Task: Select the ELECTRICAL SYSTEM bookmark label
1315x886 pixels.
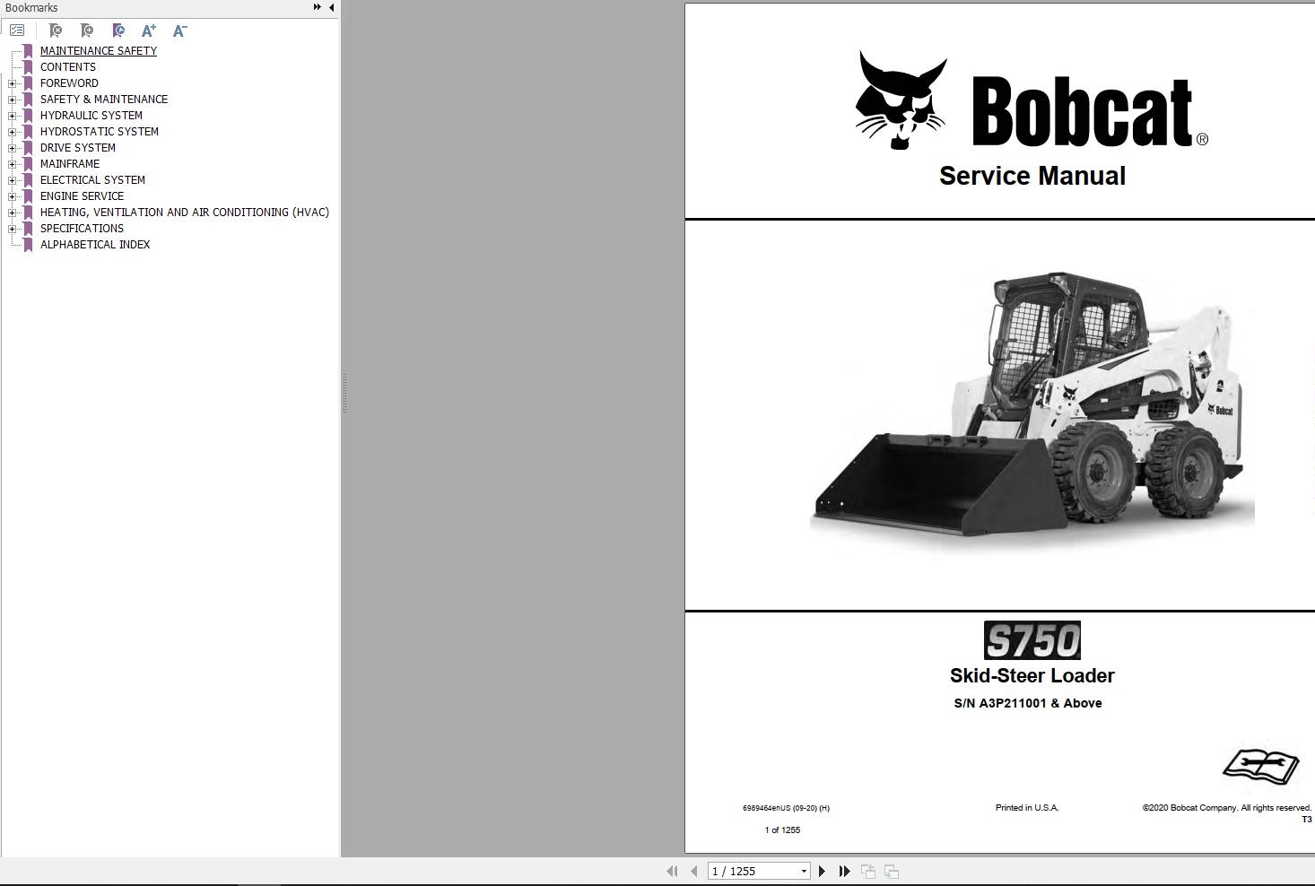Action: 92,180
